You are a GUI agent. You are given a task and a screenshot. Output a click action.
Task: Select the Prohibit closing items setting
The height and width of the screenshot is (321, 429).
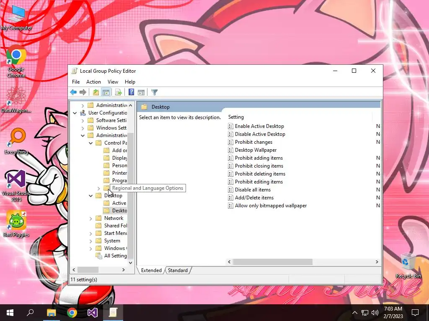point(256,166)
